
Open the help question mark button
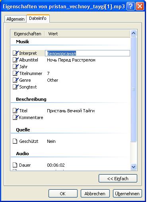coord(131,6)
